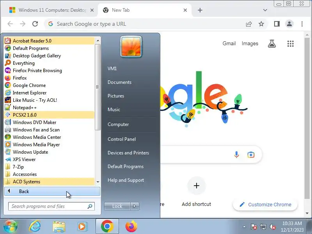Open Chrome tab search chevron
The height and width of the screenshot is (234, 312).
click(265, 10)
